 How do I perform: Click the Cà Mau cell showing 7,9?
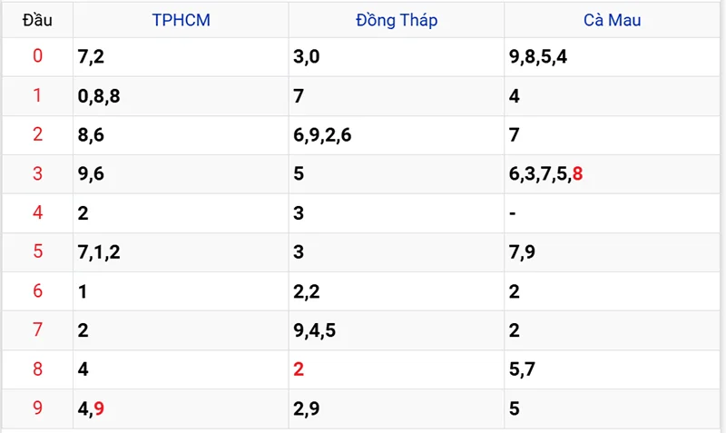523,252
